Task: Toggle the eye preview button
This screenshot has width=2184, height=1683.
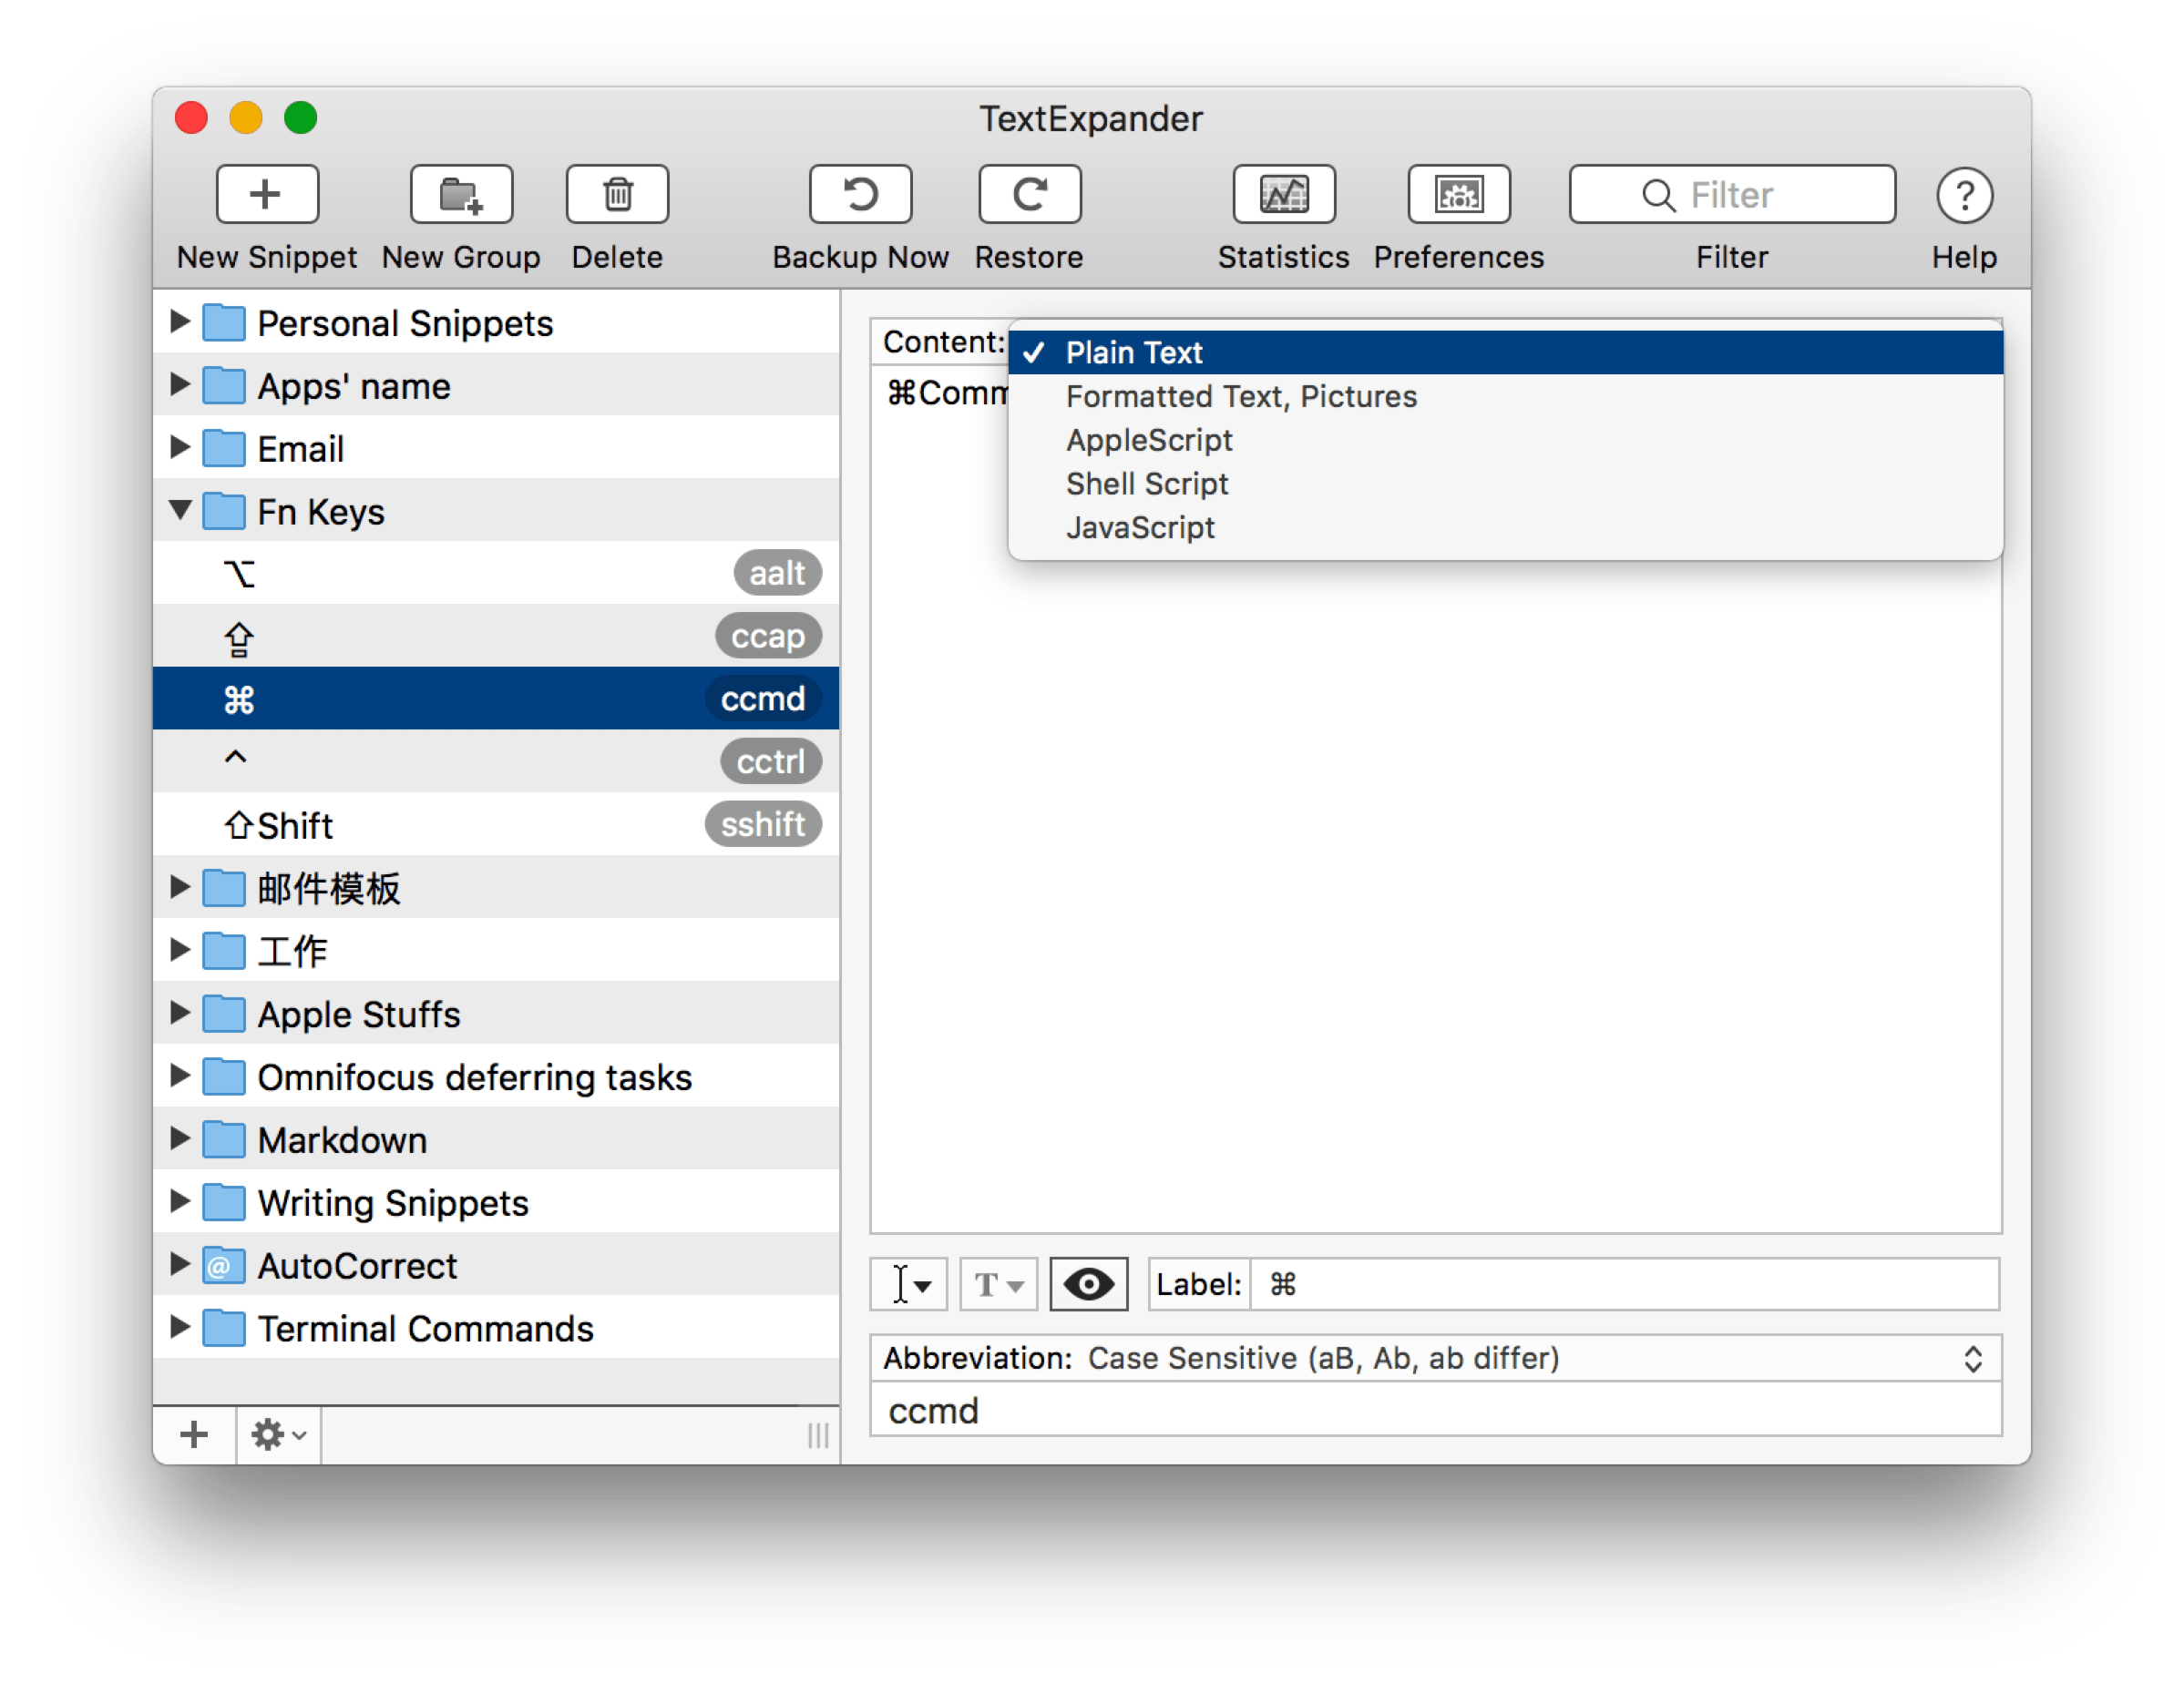Action: (x=1088, y=1284)
